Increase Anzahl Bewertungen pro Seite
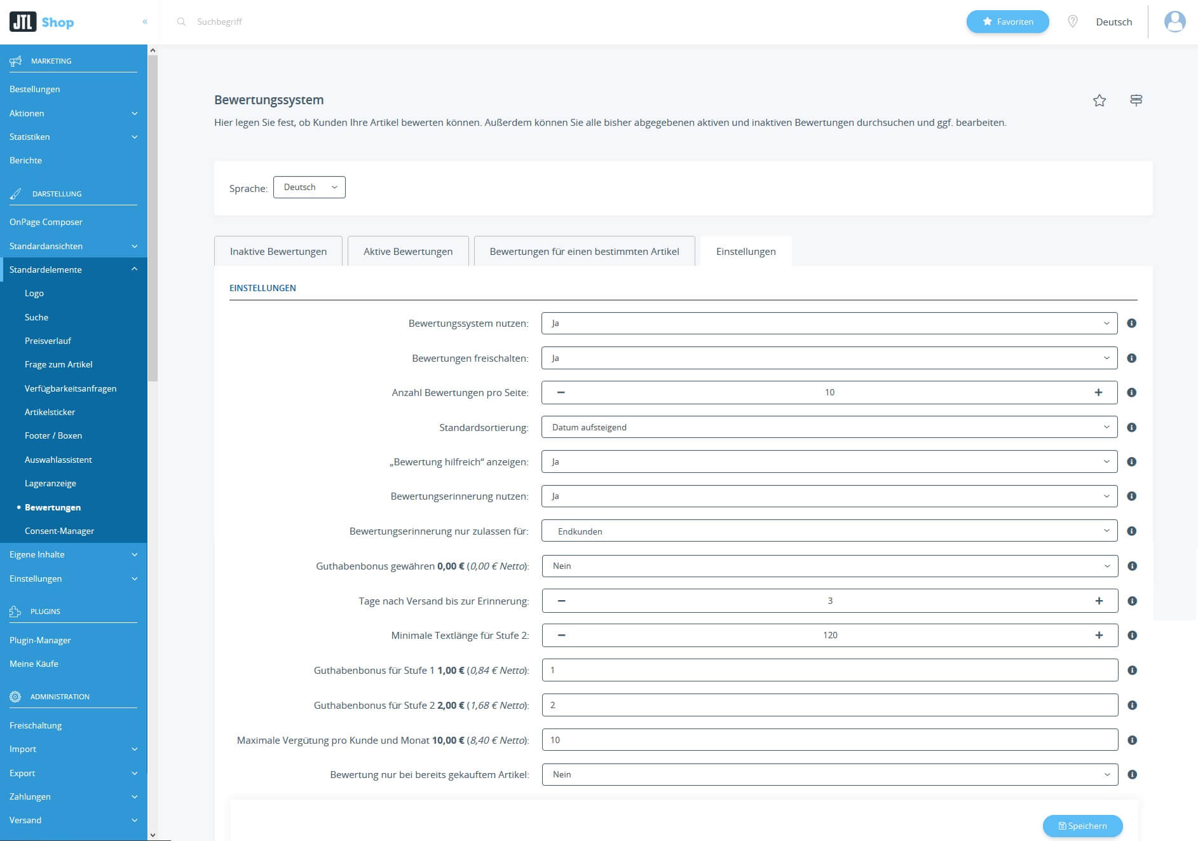 (x=1098, y=392)
